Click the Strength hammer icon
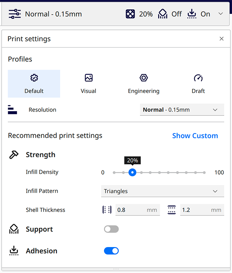 point(14,155)
